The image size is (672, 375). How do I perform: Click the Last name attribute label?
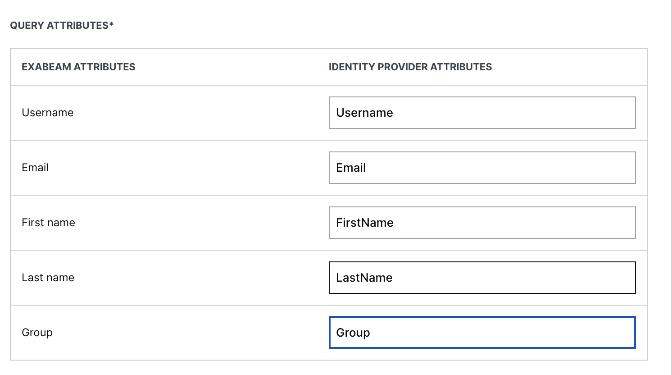(x=48, y=278)
